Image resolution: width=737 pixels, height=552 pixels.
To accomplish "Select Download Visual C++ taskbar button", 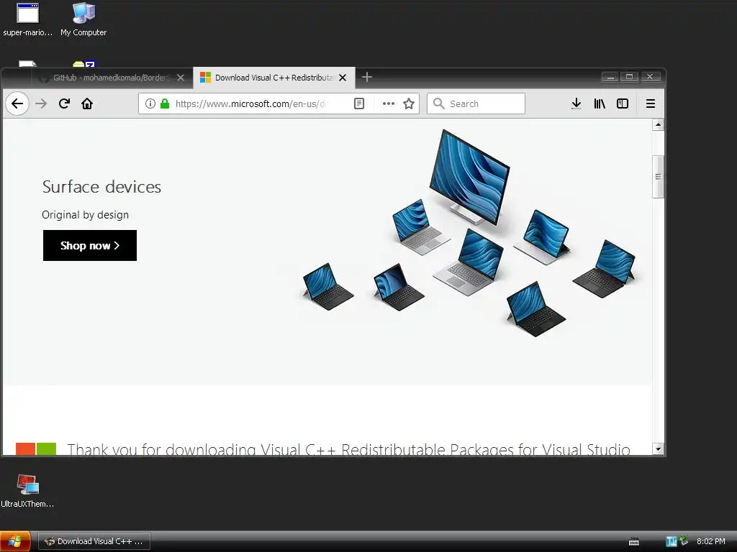I will (94, 541).
